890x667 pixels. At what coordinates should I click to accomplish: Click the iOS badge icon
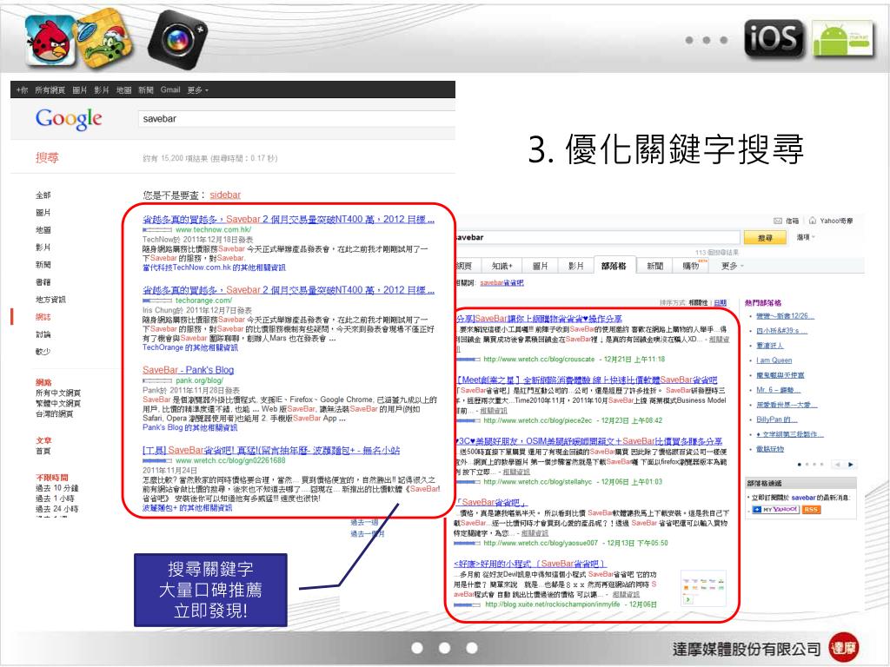pos(774,38)
